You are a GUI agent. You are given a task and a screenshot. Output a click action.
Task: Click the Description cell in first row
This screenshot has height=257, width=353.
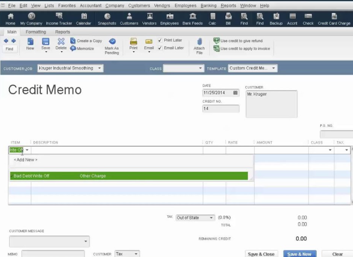point(117,150)
